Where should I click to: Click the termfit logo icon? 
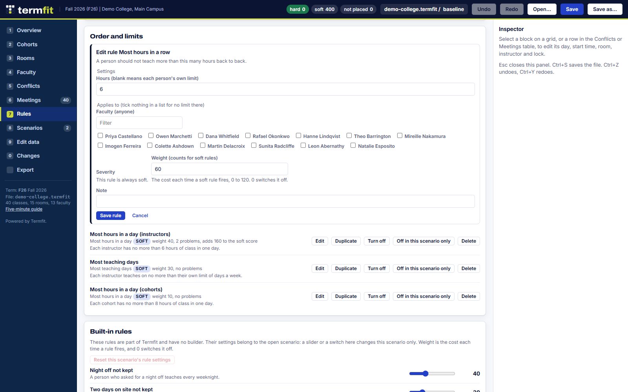[x=10, y=9]
